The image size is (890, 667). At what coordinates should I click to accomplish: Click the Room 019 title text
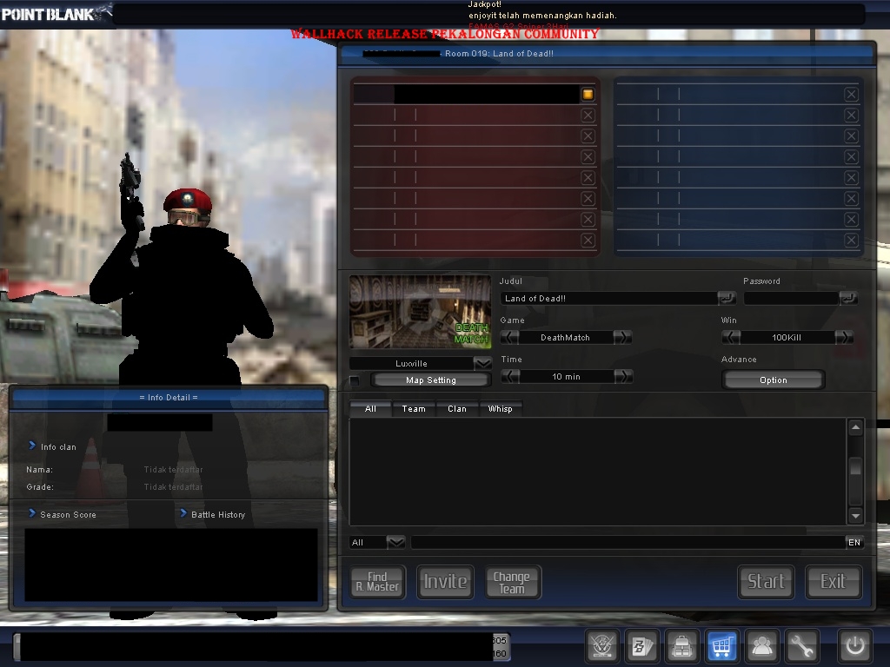point(499,53)
